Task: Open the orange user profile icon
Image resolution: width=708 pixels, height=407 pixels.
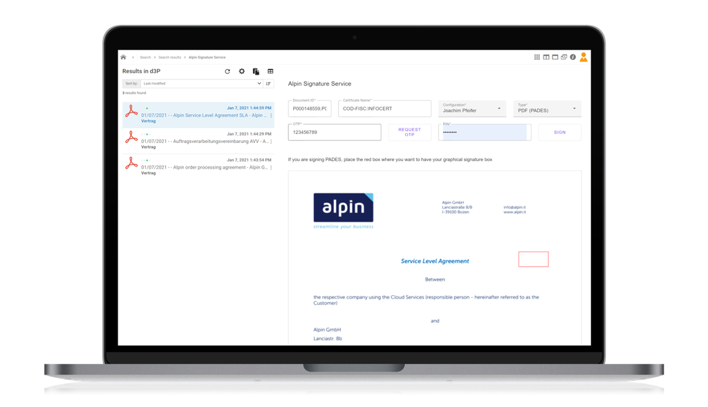Action: click(x=584, y=57)
